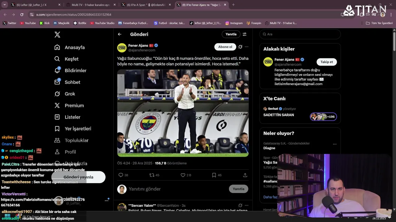Open Tüm Yer İşaretleri folder
396x222 pixels.
click(379, 23)
